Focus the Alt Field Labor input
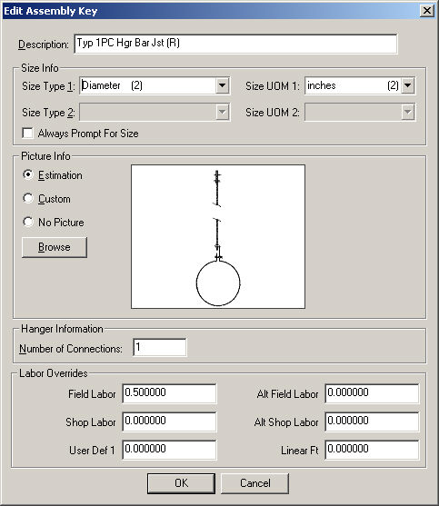The image size is (439, 506). (x=372, y=393)
